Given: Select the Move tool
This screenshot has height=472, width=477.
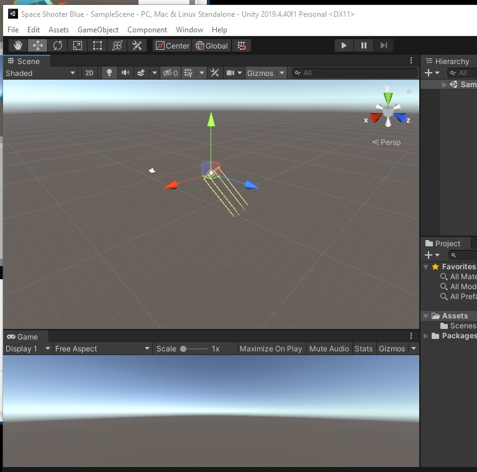Looking at the screenshot, I should coord(38,45).
